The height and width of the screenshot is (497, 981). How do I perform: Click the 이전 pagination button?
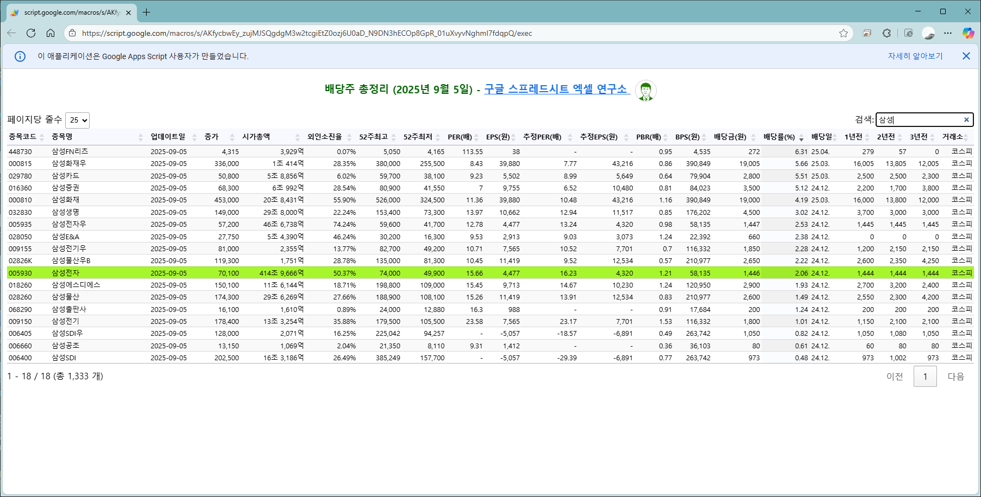[895, 377]
